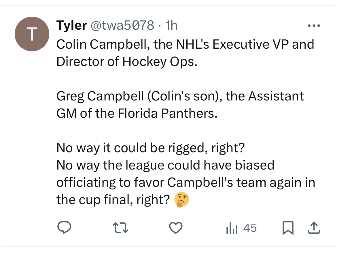Viewport: 337px width, 253px height.
Task: Click the 'the cup final, right?' text
Action: point(113,200)
